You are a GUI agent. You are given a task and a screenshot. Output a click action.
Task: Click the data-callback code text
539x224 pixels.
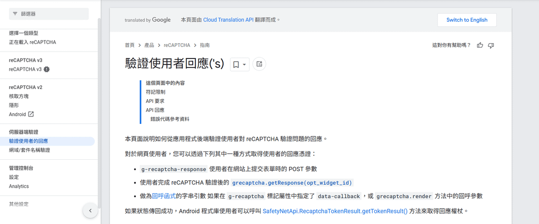(338, 196)
